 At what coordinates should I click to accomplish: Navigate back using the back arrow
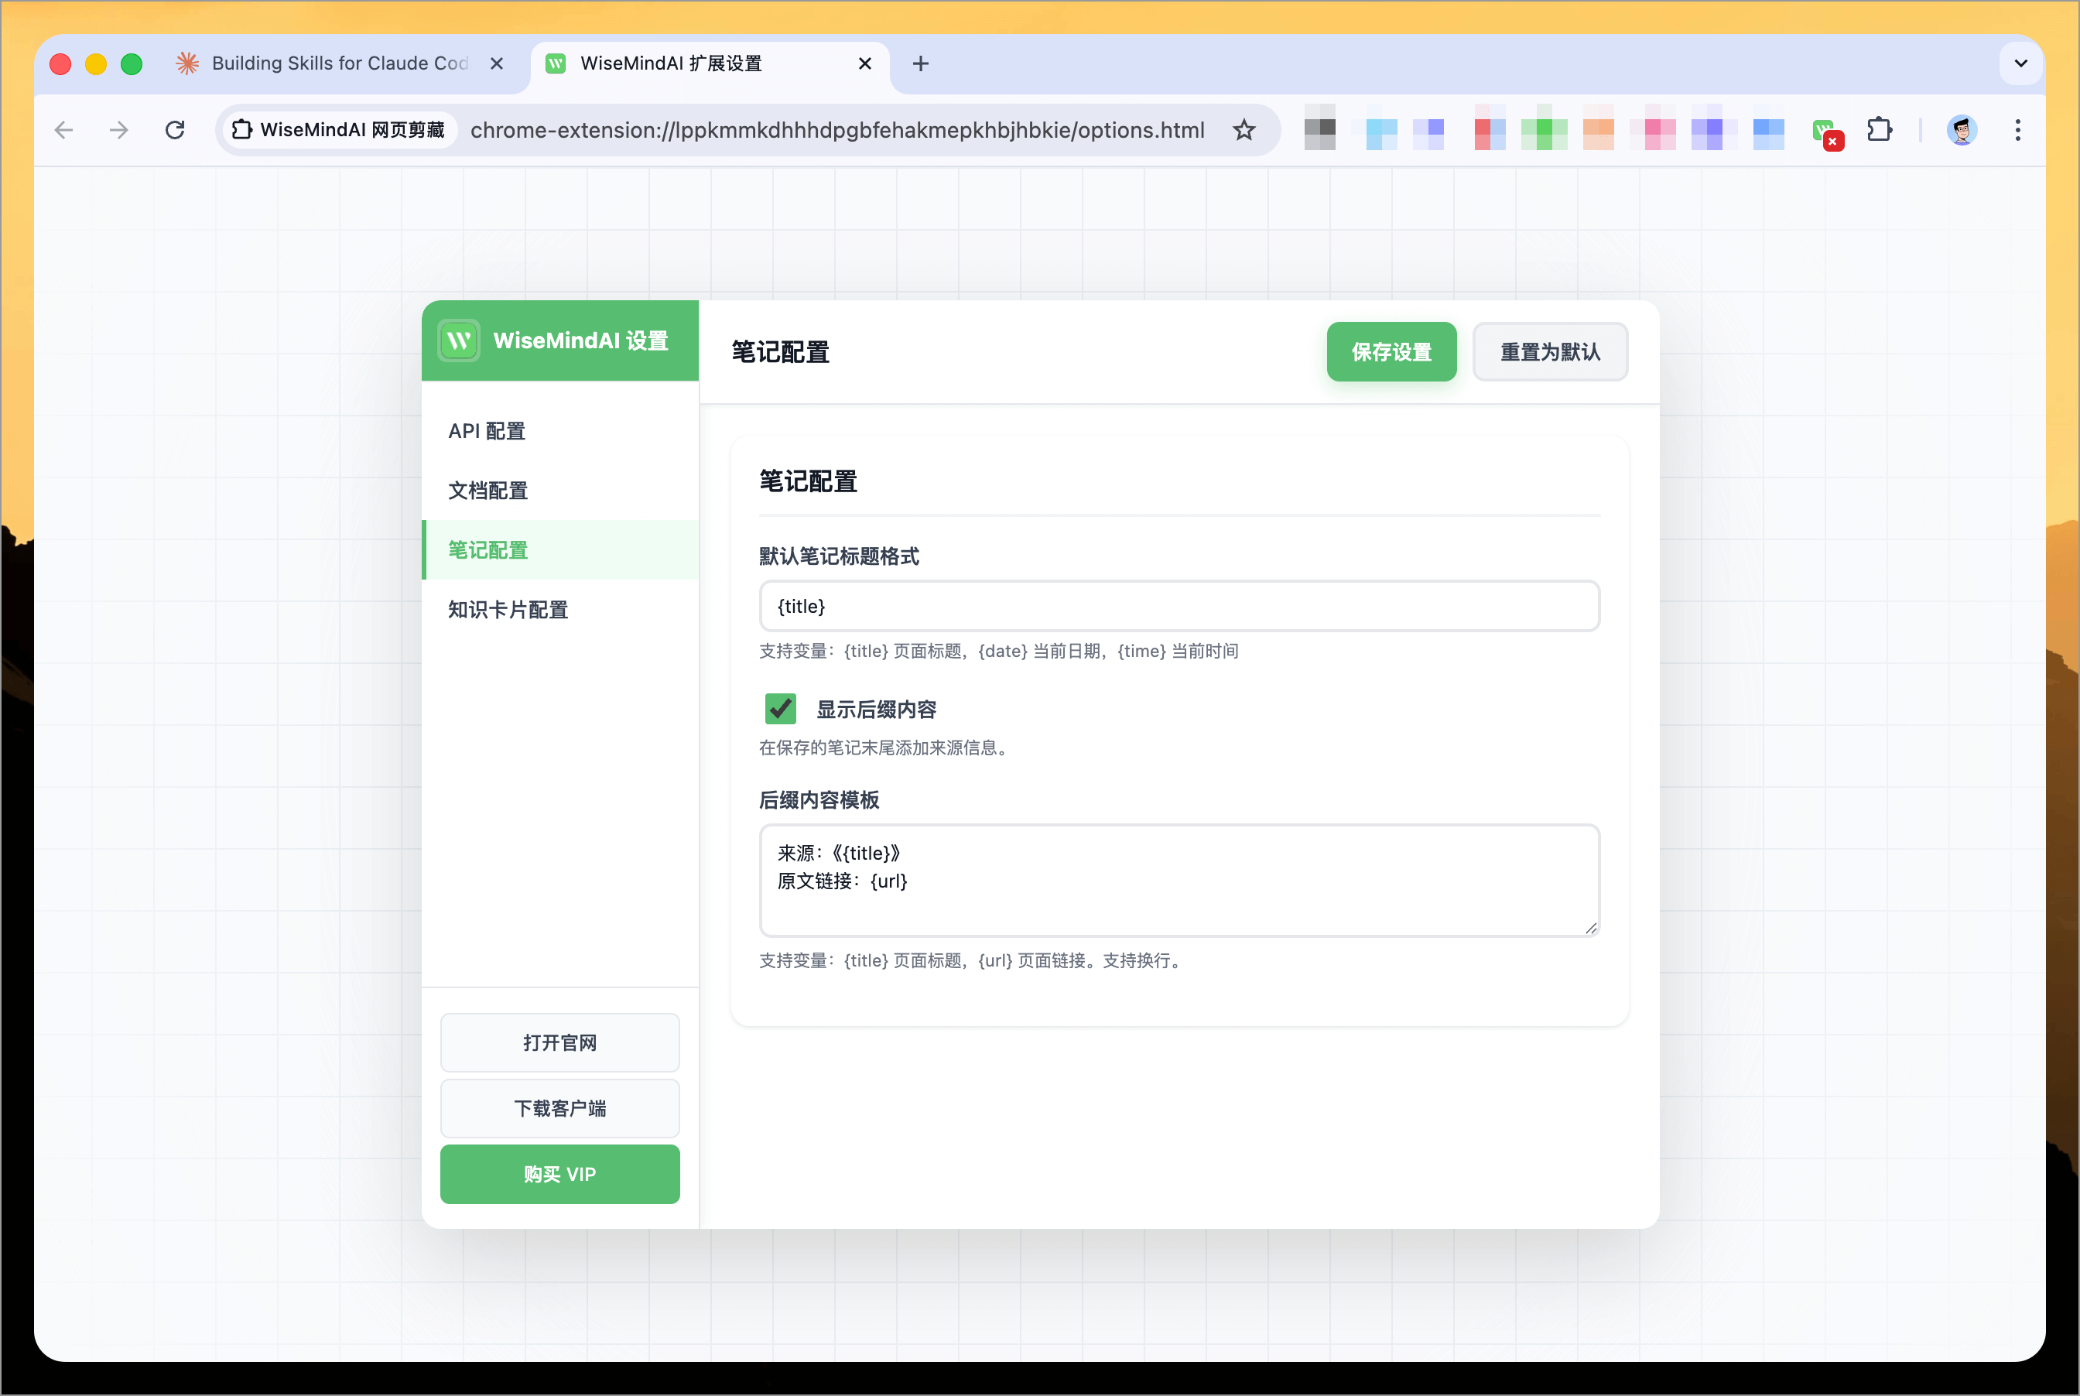[x=63, y=130]
